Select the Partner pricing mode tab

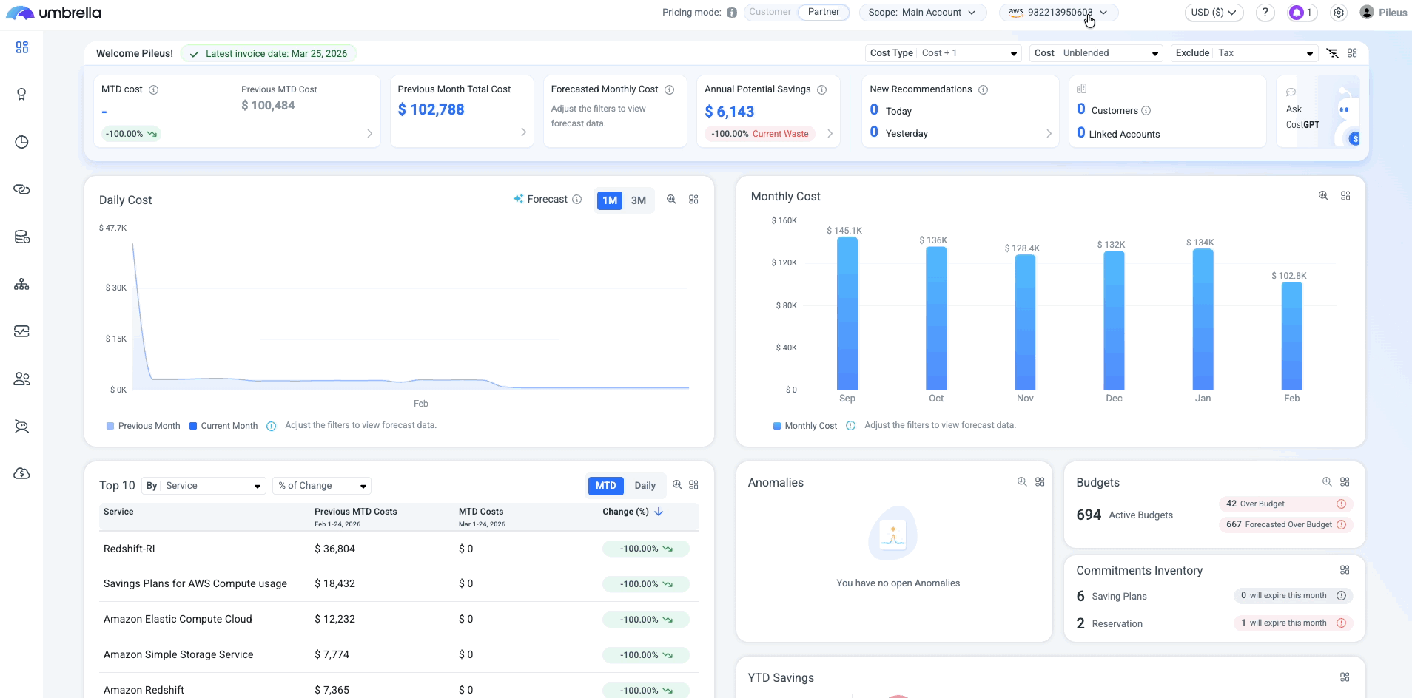click(824, 12)
